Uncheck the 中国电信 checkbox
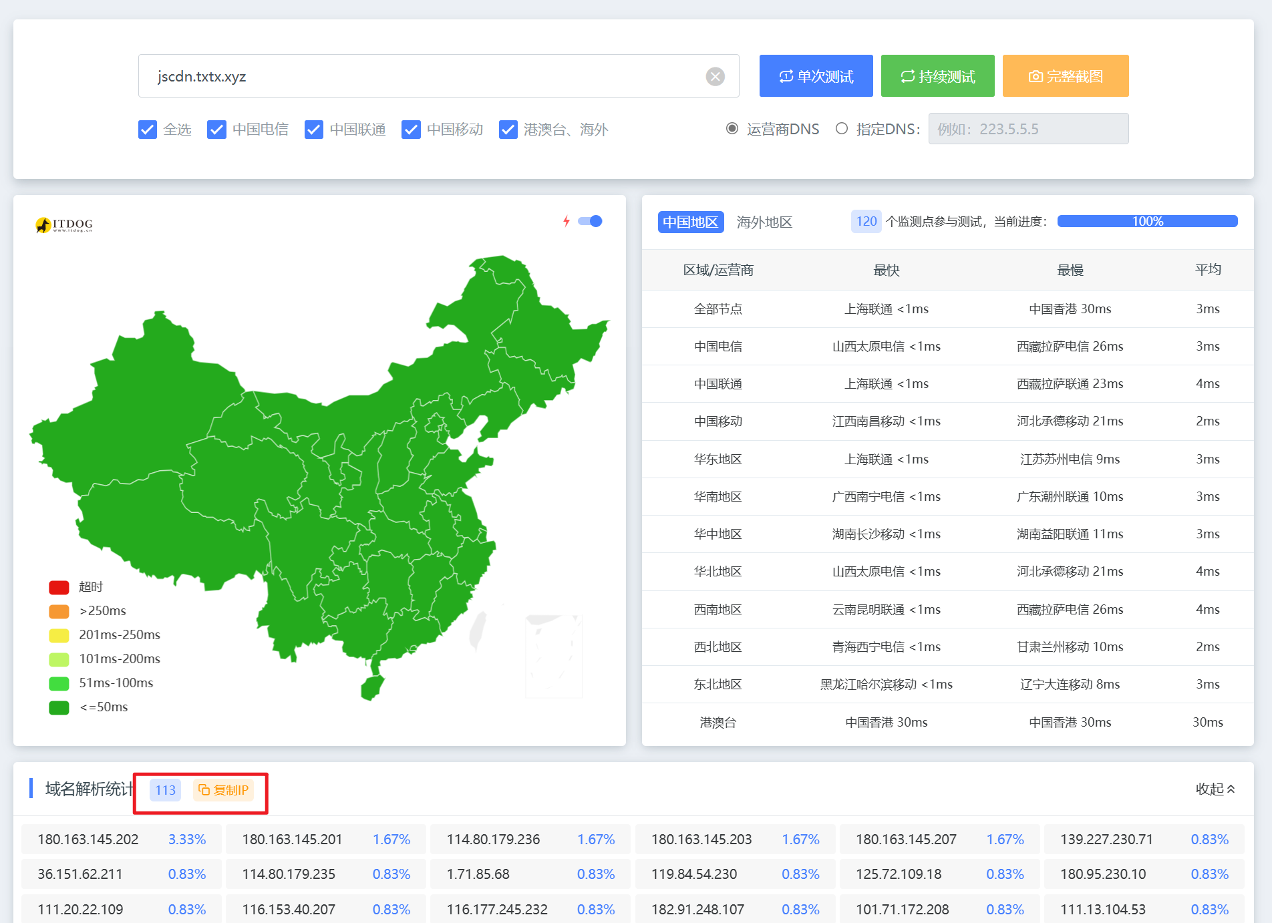 216,130
